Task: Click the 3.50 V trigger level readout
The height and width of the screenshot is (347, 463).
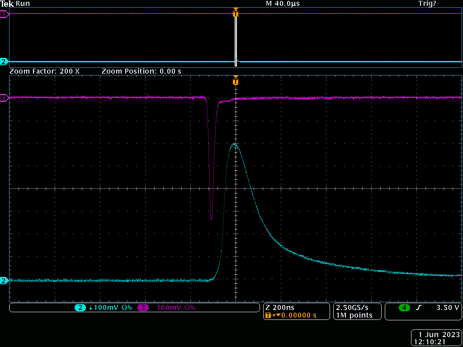Action: pyautogui.click(x=447, y=308)
